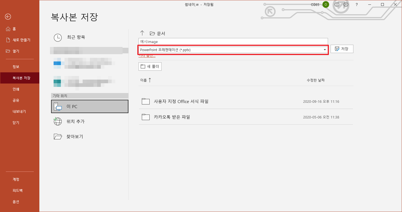This screenshot has width=402, height=212.
Task: Click the clock icon for 최근 항목
Action: point(58,37)
